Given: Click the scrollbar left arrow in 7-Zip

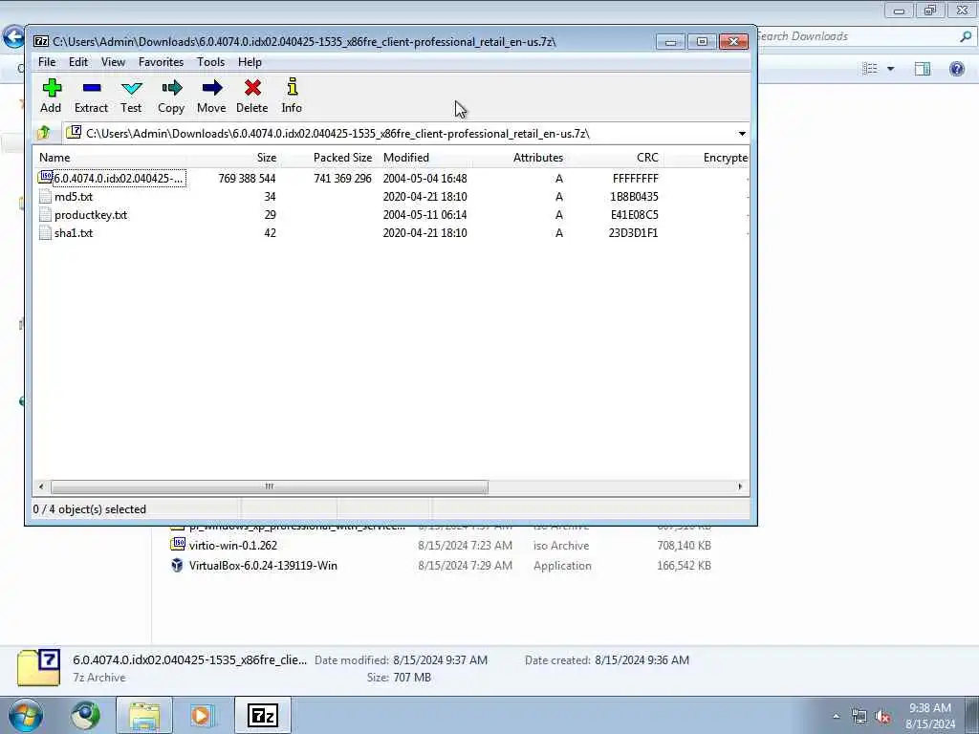Looking at the screenshot, I should (x=41, y=486).
